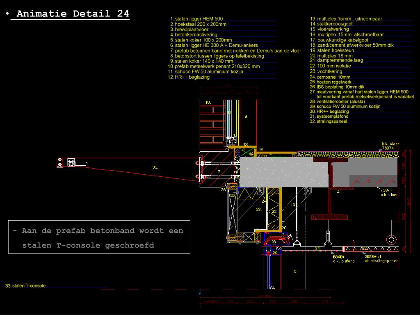
Task: Select legend entry '24. cempanel 10mm'
Action: click(330, 77)
